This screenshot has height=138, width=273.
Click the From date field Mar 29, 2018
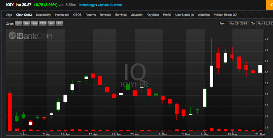(x=238, y=24)
